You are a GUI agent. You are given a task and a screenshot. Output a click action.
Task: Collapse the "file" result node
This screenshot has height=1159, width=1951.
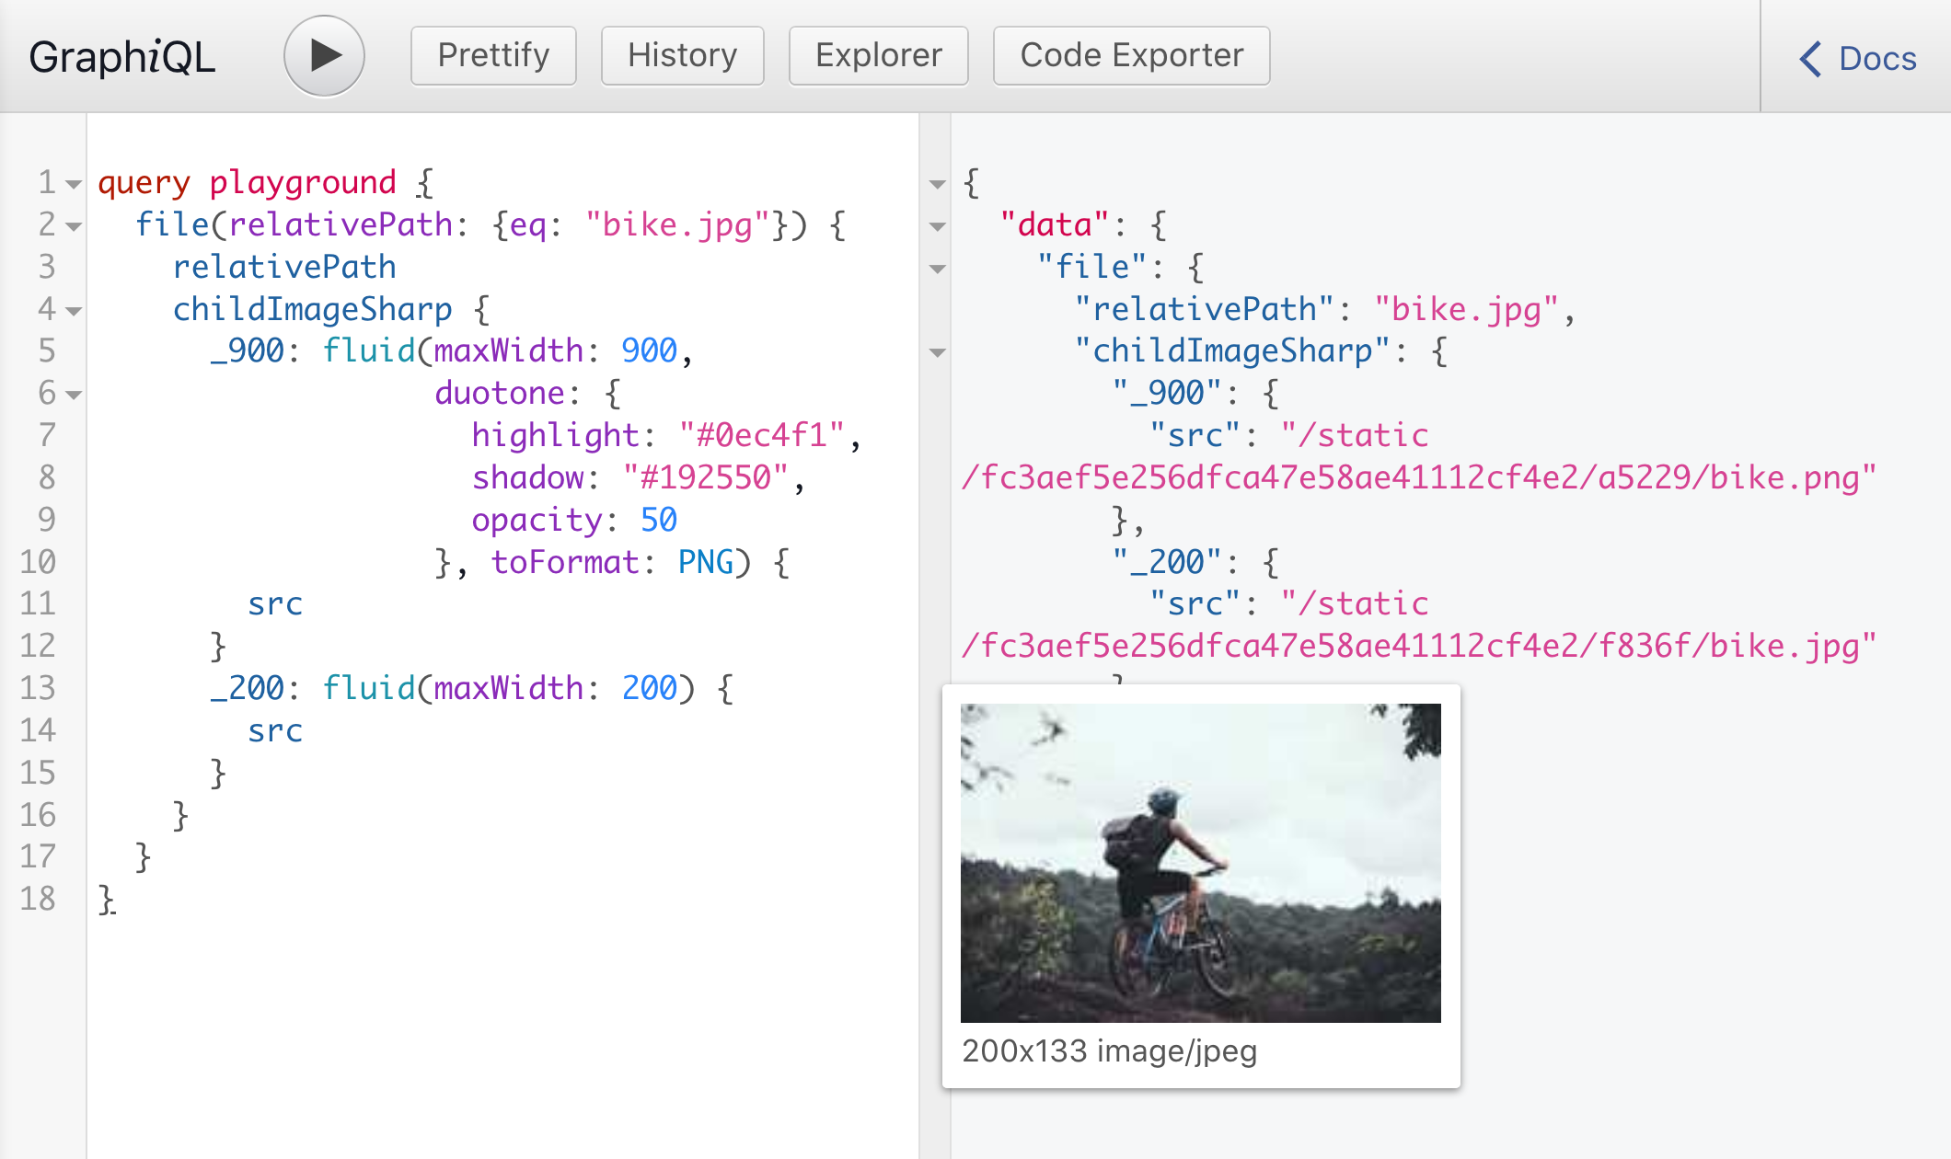[x=938, y=269]
